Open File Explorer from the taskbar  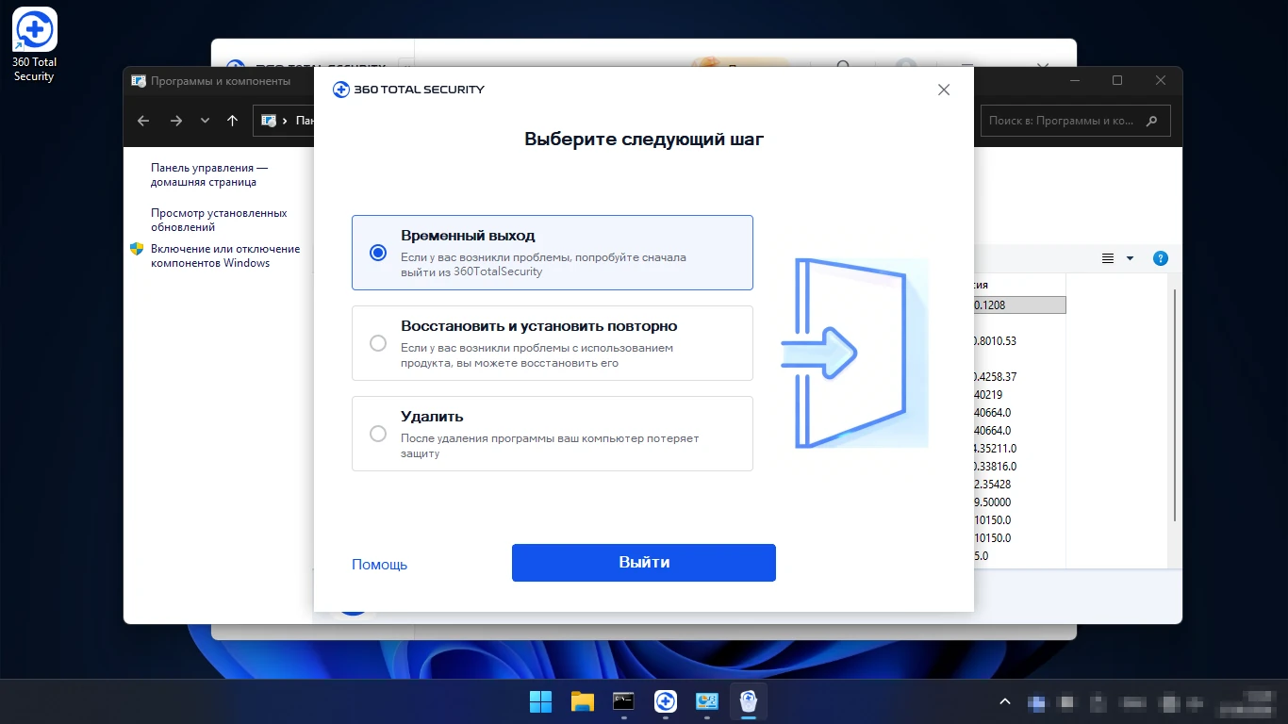coord(583,701)
